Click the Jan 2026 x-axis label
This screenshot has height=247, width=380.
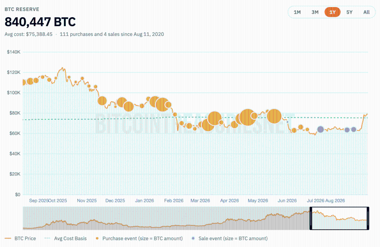[x=144, y=201]
